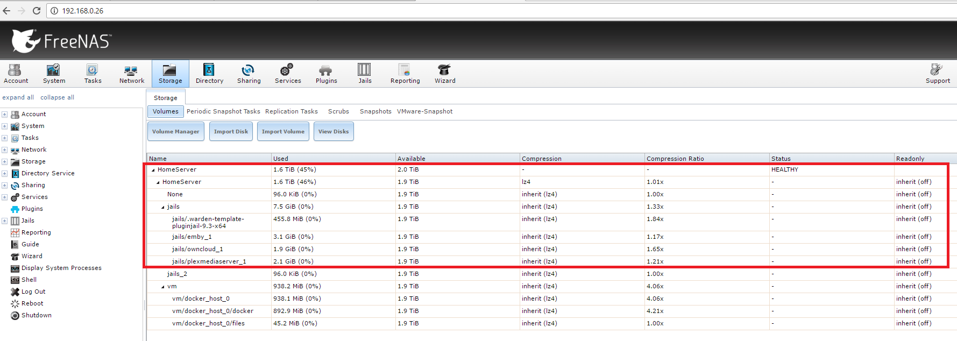Click the Import Disk button

click(x=231, y=131)
